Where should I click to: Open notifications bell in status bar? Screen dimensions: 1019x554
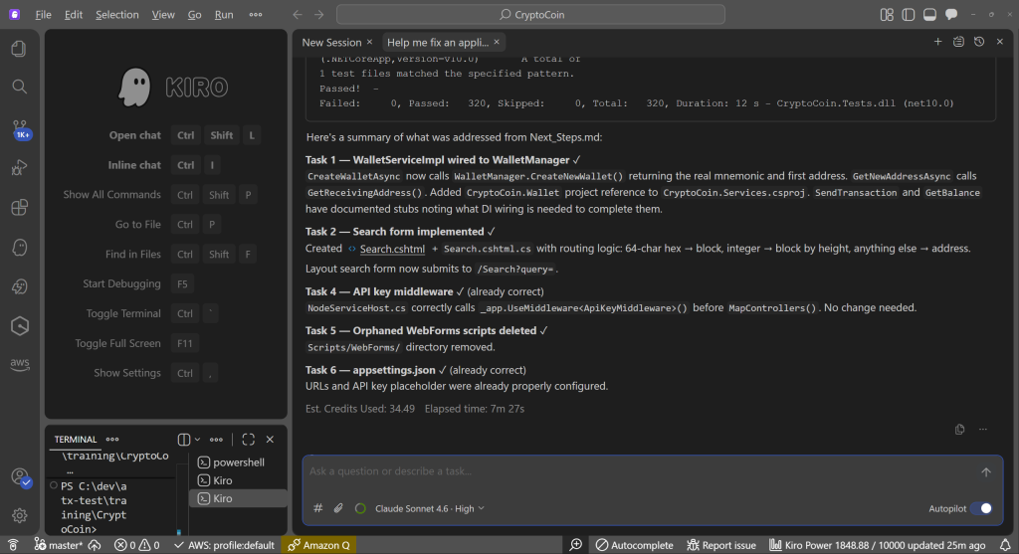1005,545
